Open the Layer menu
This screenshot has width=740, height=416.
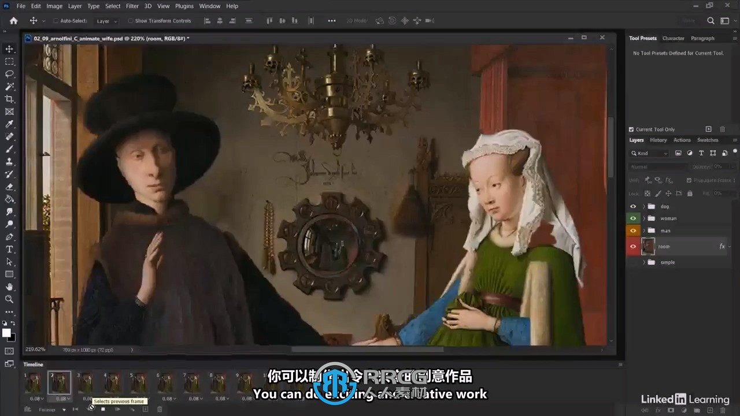(75, 6)
